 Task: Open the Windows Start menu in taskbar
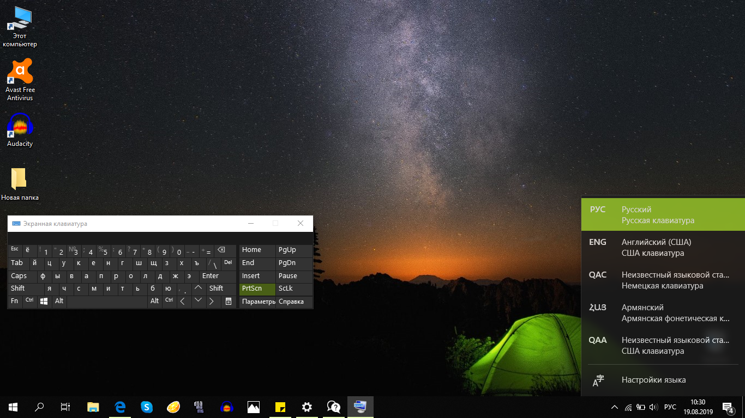tap(13, 407)
